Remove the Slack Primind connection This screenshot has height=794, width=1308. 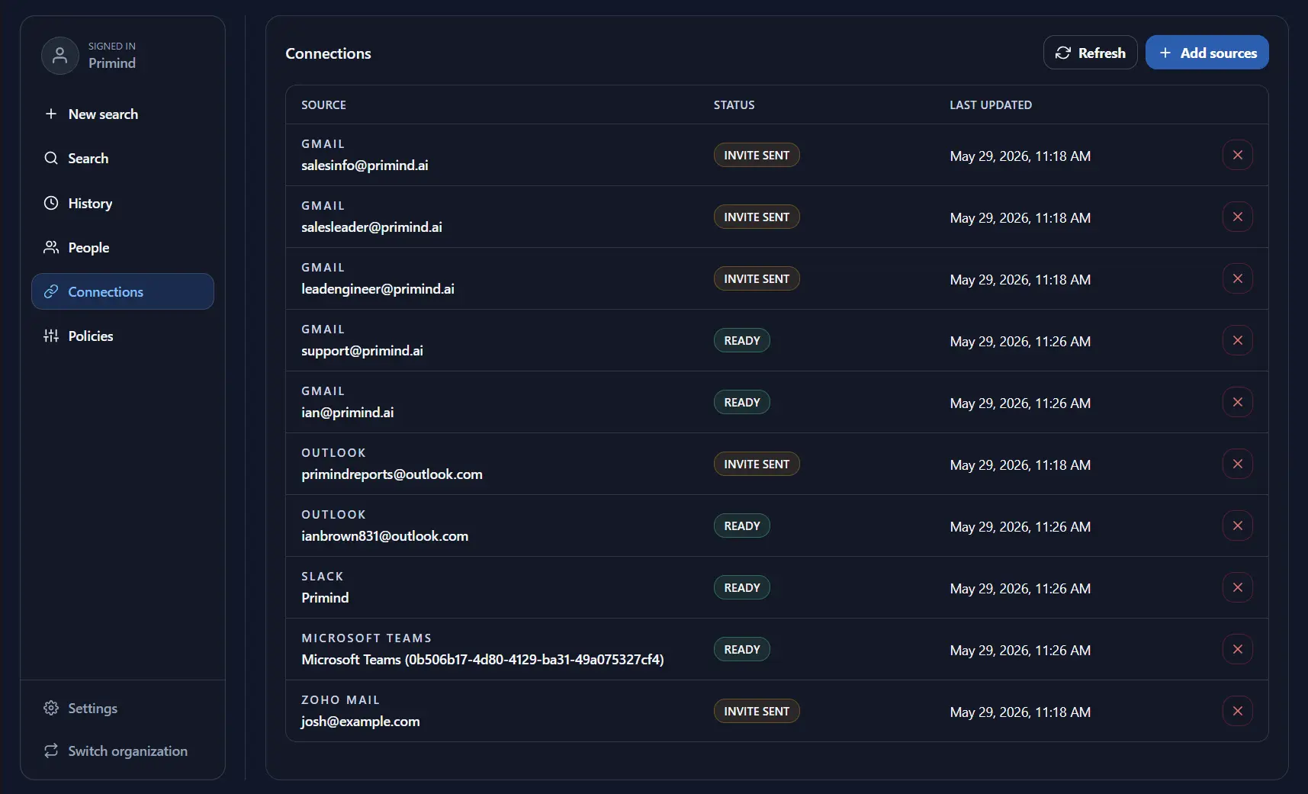point(1237,587)
